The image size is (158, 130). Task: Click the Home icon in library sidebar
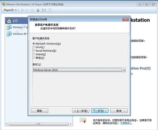(x=9, y=21)
